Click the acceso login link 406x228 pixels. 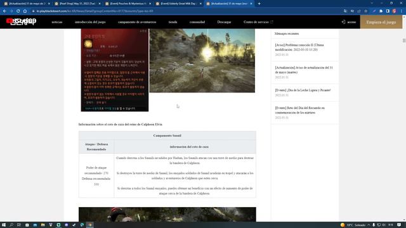(351, 22)
